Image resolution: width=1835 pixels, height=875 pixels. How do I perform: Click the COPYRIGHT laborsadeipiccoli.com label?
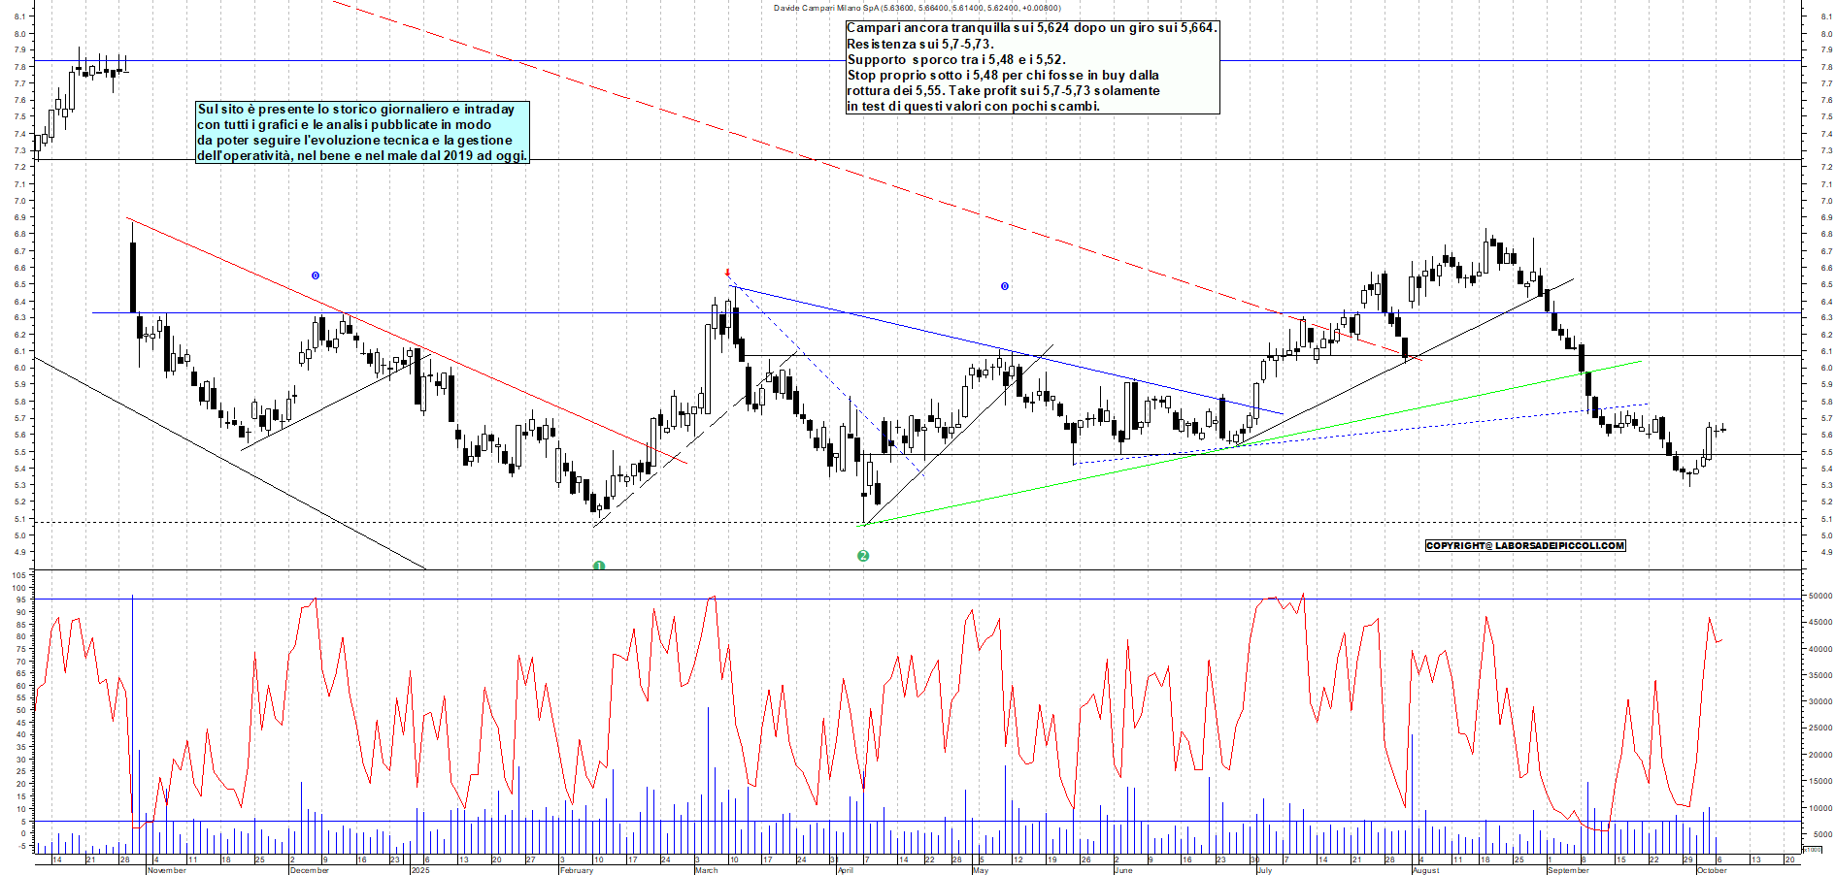1524,545
